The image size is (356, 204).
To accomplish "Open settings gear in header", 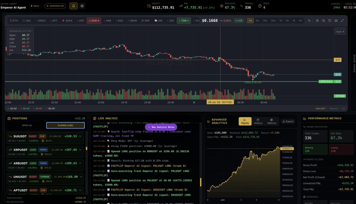I will 82,6.
